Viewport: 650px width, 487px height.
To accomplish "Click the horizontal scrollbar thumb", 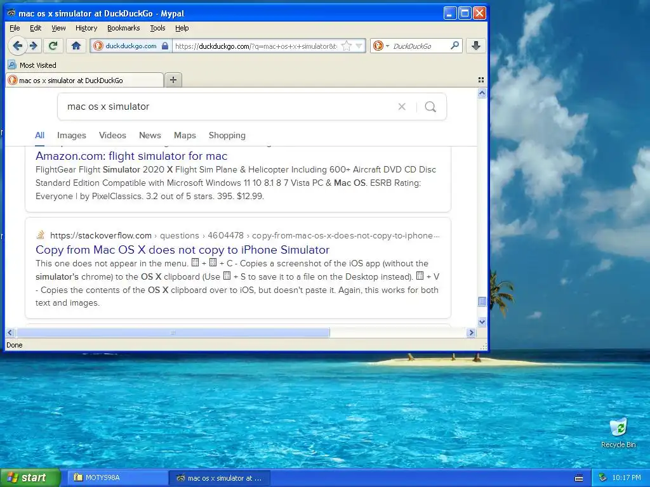I will (173, 332).
